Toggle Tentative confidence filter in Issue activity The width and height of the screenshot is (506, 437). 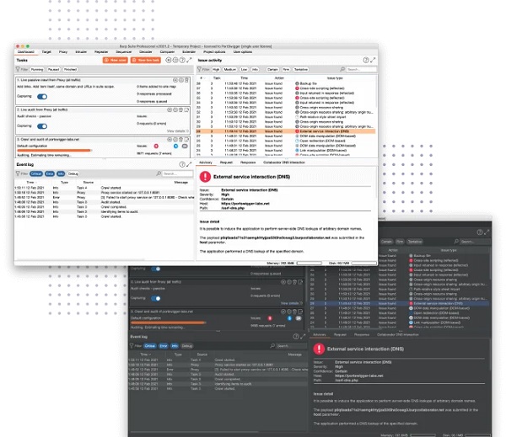tap(300, 69)
